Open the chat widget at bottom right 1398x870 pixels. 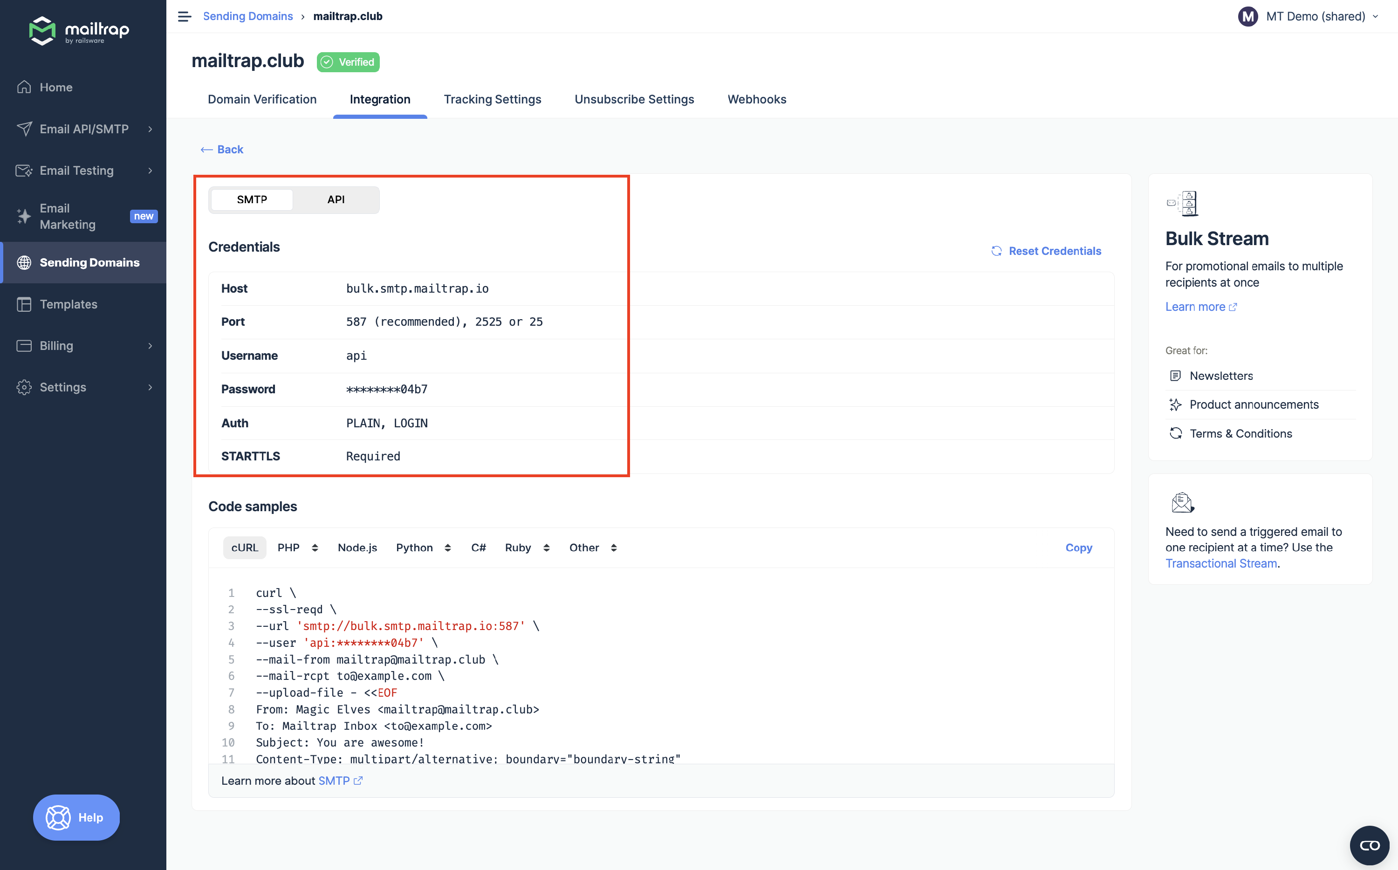[x=1369, y=845]
